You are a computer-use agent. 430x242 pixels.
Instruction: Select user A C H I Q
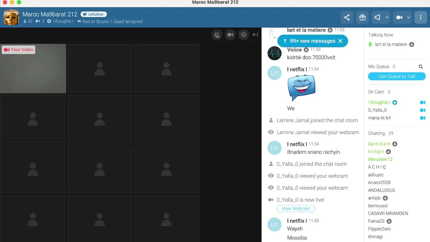[x=377, y=167]
